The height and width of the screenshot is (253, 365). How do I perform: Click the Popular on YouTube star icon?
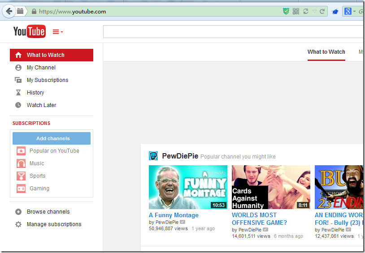21,151
